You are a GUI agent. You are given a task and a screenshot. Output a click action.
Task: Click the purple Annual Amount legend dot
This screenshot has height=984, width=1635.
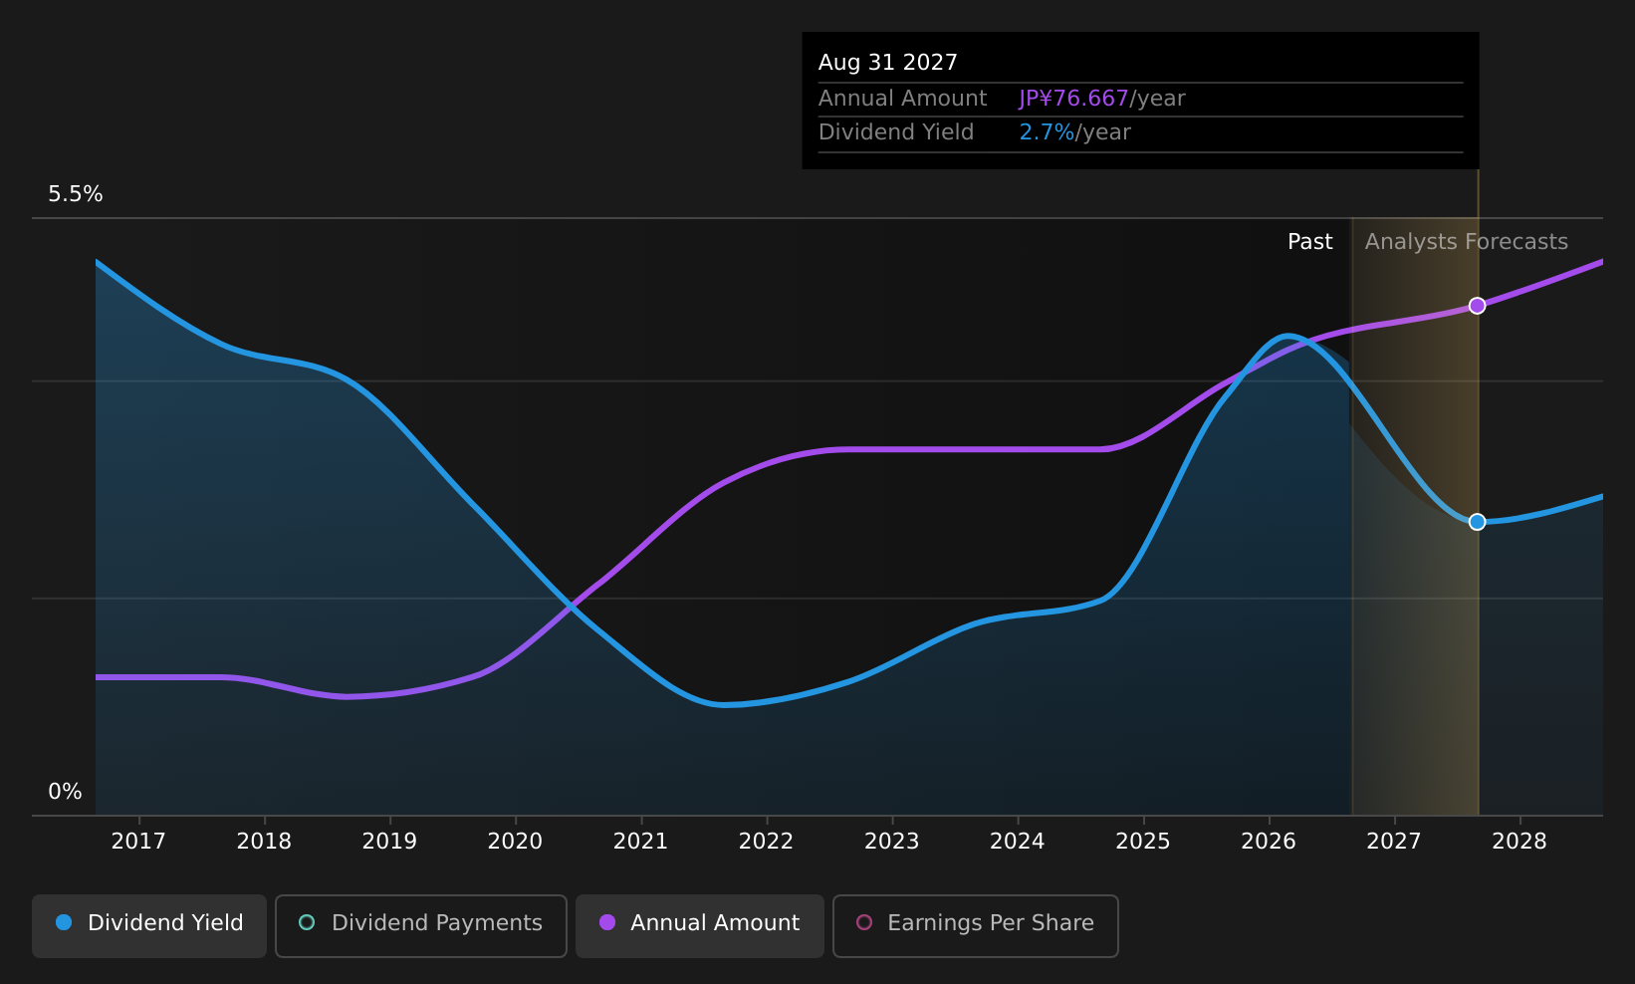(607, 922)
